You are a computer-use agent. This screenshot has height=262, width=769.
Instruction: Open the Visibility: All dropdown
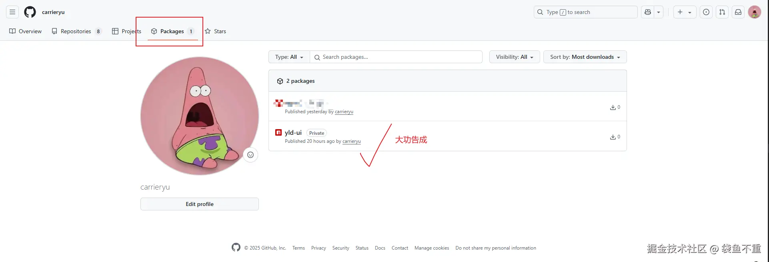[x=515, y=57]
